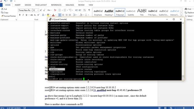Toggle Show/Hide paragraph marks
The height and width of the screenshot is (109, 194).
(89, 10)
